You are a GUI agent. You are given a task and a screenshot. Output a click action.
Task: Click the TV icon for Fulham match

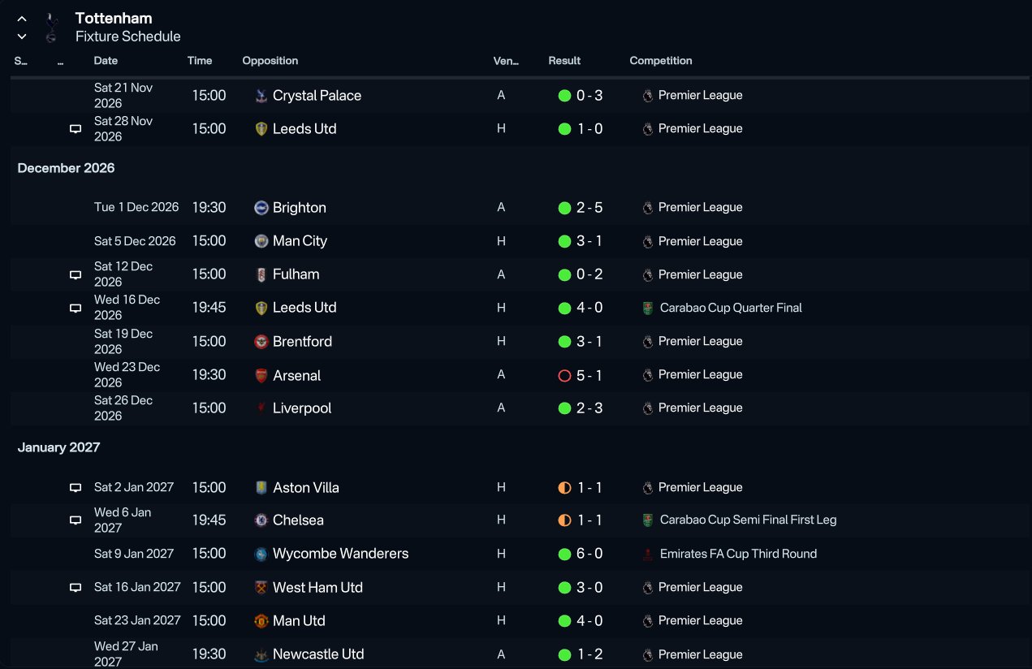click(x=76, y=275)
